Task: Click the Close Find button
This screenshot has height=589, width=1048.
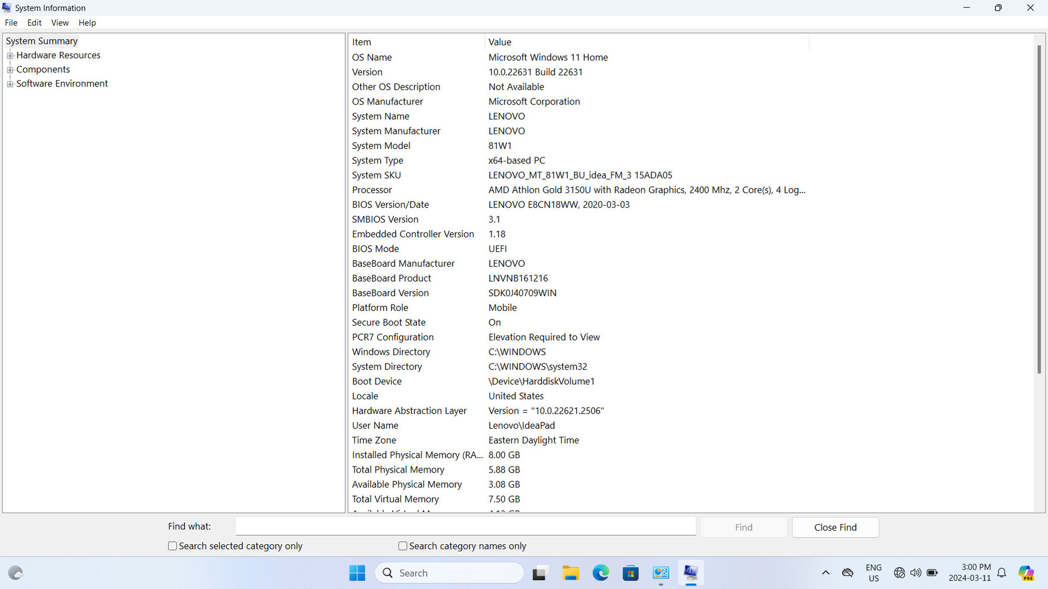Action: (x=835, y=527)
